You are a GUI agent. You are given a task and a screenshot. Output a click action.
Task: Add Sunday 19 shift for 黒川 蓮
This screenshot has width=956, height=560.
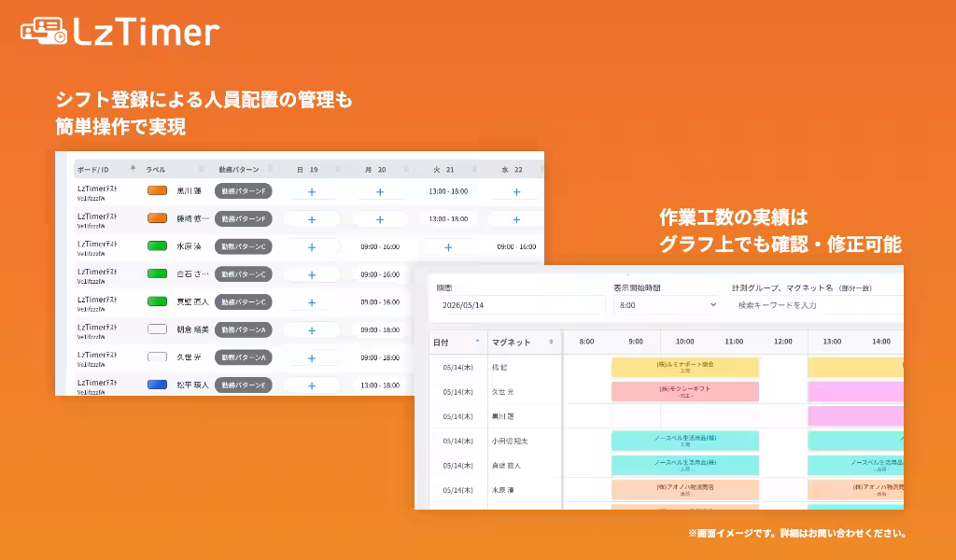[312, 192]
